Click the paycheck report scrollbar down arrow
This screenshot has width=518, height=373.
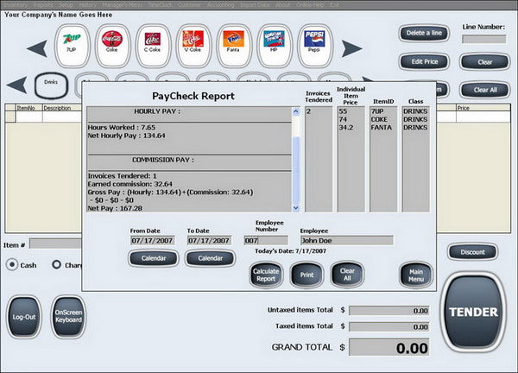click(x=295, y=208)
